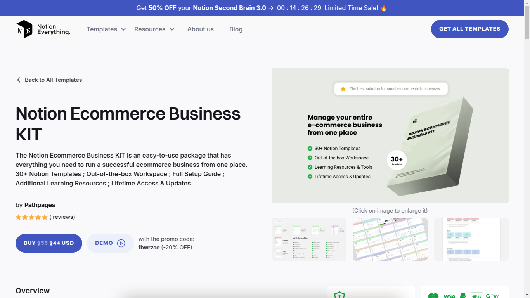The width and height of the screenshot is (530, 298).
Task: Click the green check beside Lifetime Access & Updates
Action: pyautogui.click(x=310, y=177)
